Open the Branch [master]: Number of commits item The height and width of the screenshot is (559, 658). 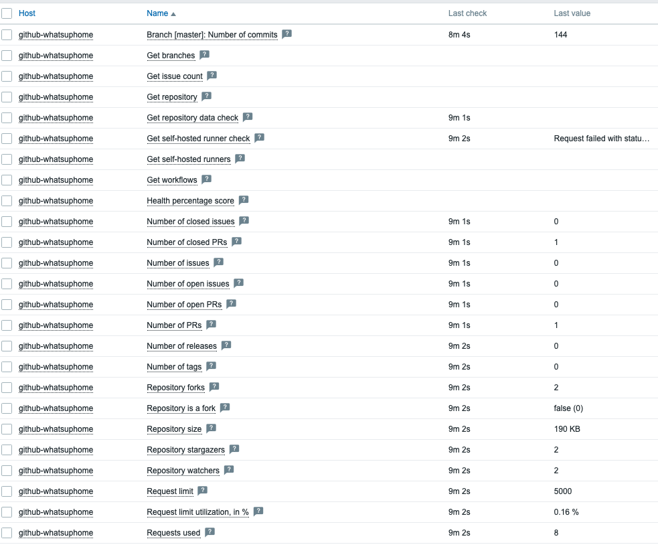coord(212,35)
